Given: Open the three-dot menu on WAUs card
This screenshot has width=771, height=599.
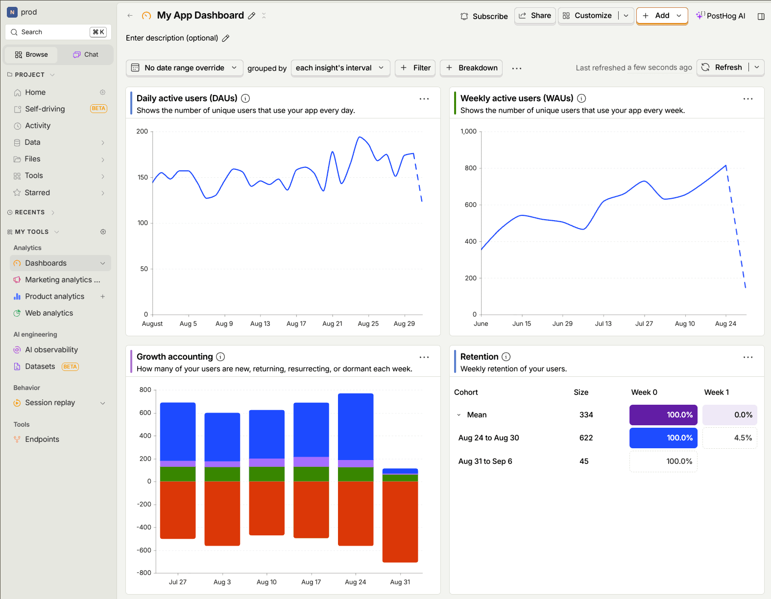Looking at the screenshot, I should (748, 99).
